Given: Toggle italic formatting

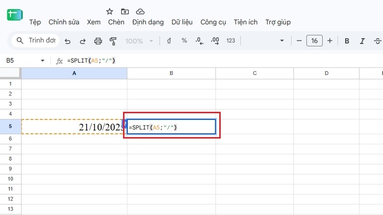Looking at the screenshot, I should 362,41.
